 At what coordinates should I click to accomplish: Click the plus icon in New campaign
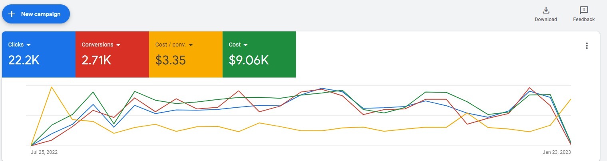[x=12, y=14]
